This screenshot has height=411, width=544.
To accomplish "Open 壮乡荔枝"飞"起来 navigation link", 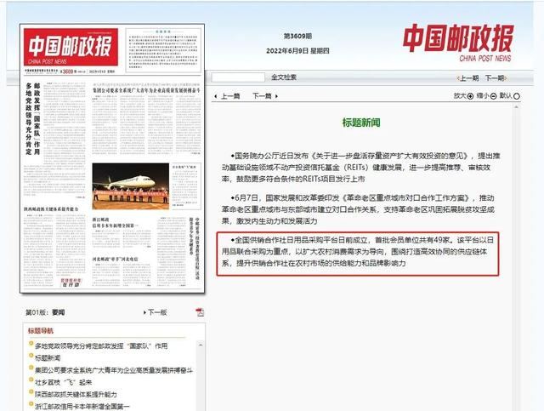I will coord(64,382).
